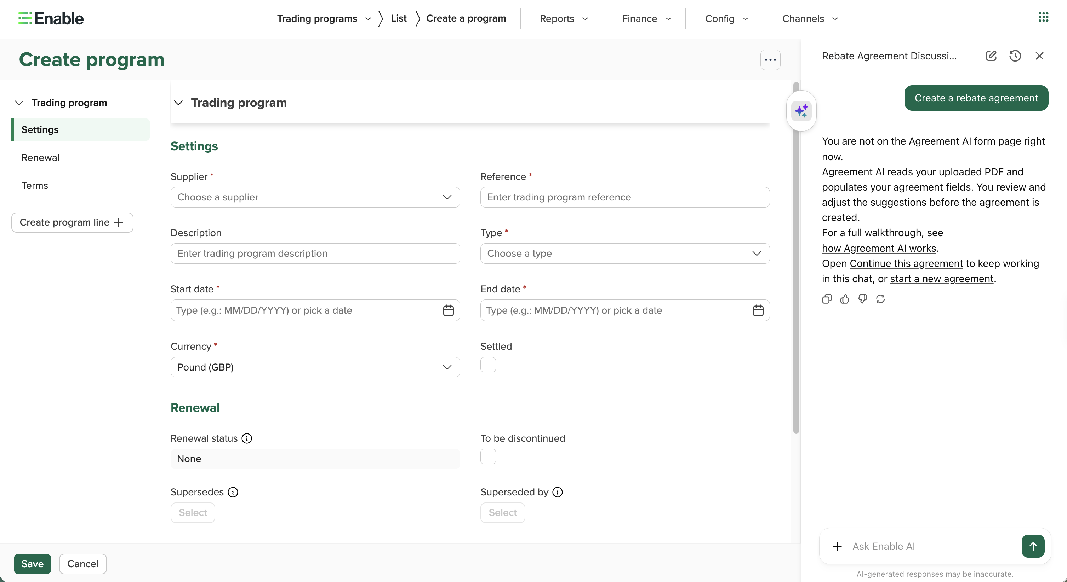Open the Currency Pound (GBP) dropdown

click(315, 367)
